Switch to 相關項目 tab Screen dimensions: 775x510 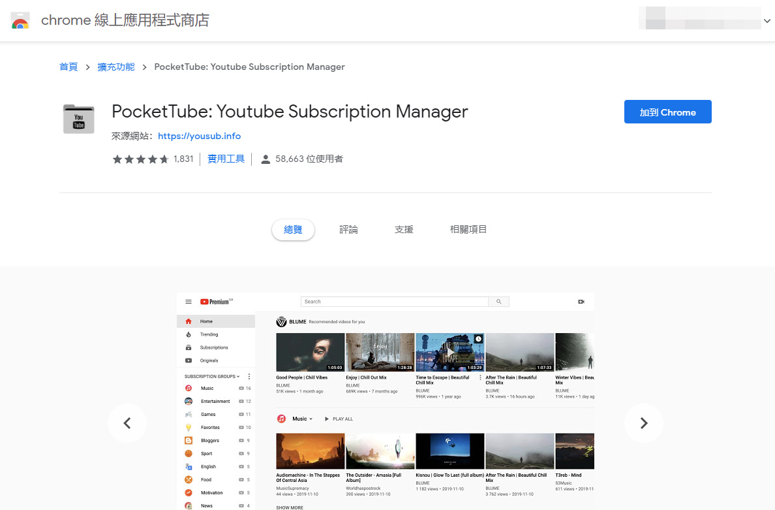pyautogui.click(x=468, y=229)
